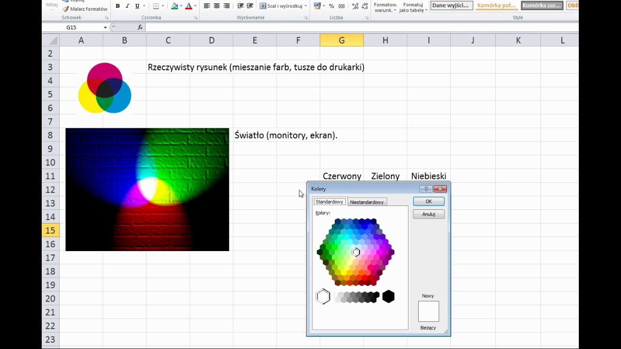Expand the Name Box dropdown showing G15

105,28
